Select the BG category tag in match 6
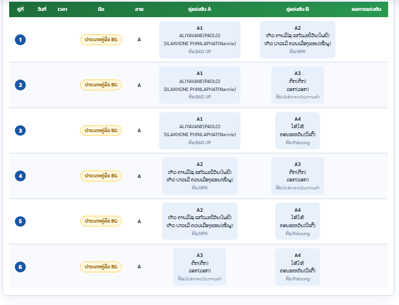This screenshot has width=399, height=305. click(x=101, y=267)
